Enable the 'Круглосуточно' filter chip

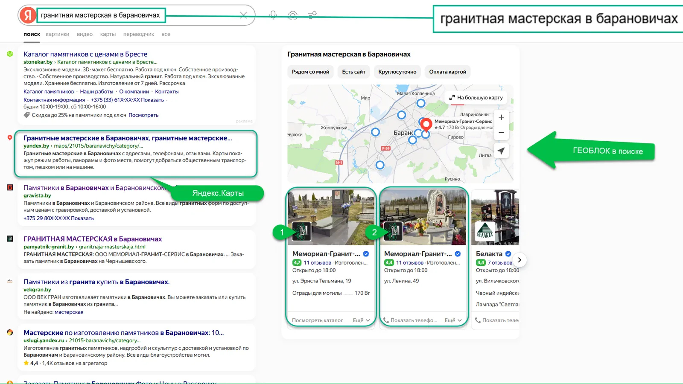tap(397, 72)
